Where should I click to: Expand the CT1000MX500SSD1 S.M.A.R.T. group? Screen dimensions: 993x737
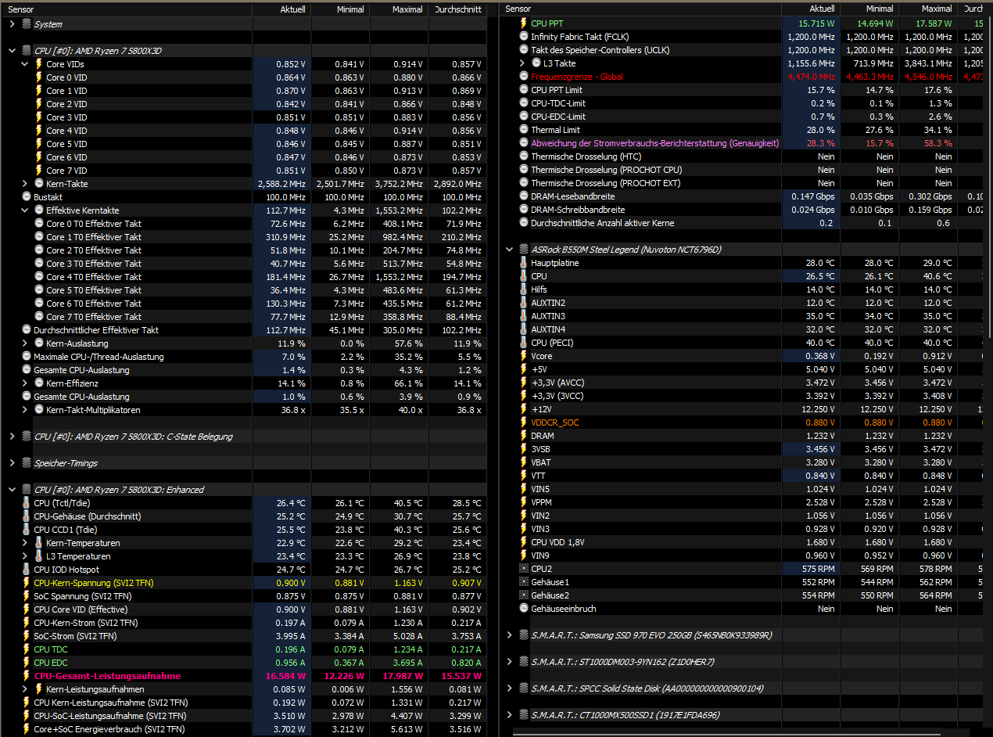[510, 715]
